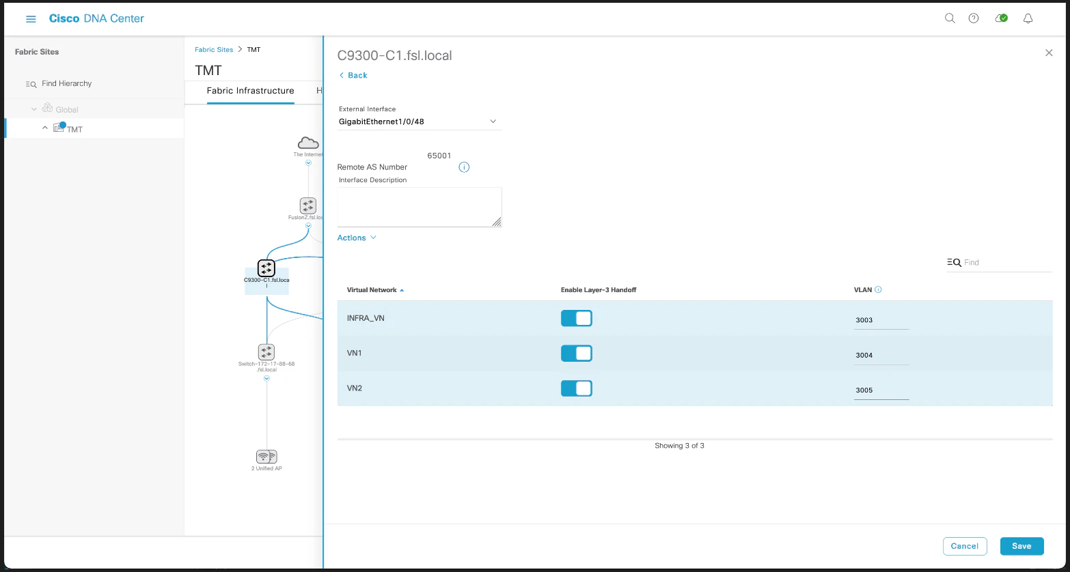
Task: Open the Actions dropdown
Action: (357, 238)
